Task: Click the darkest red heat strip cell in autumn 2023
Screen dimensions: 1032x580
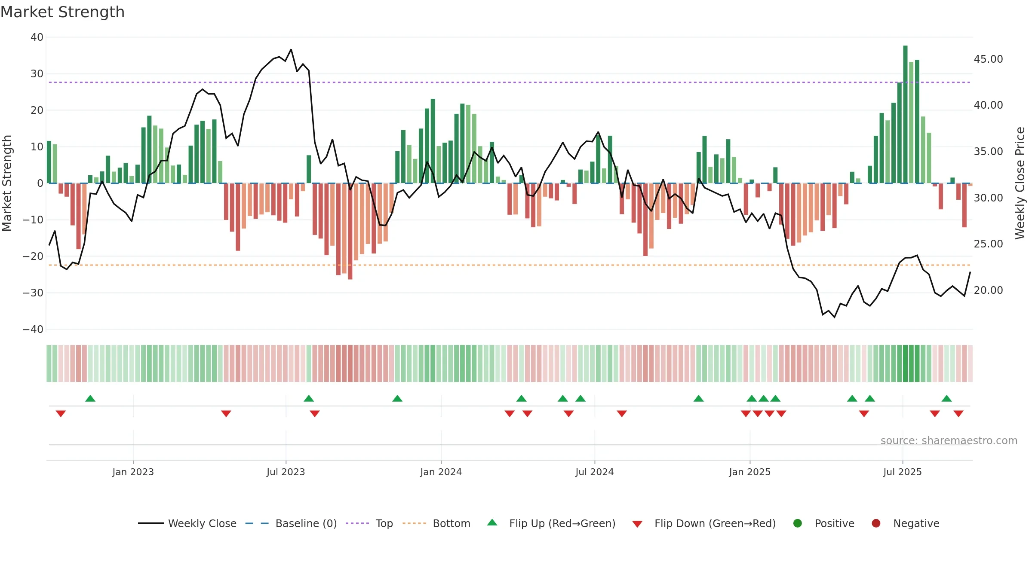Action: [x=350, y=363]
